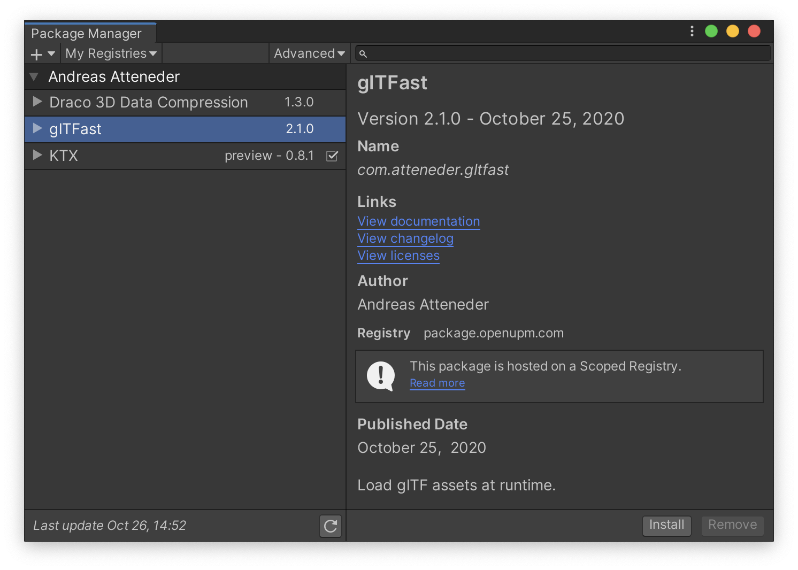
Task: Click inside the package search field
Action: click(562, 53)
